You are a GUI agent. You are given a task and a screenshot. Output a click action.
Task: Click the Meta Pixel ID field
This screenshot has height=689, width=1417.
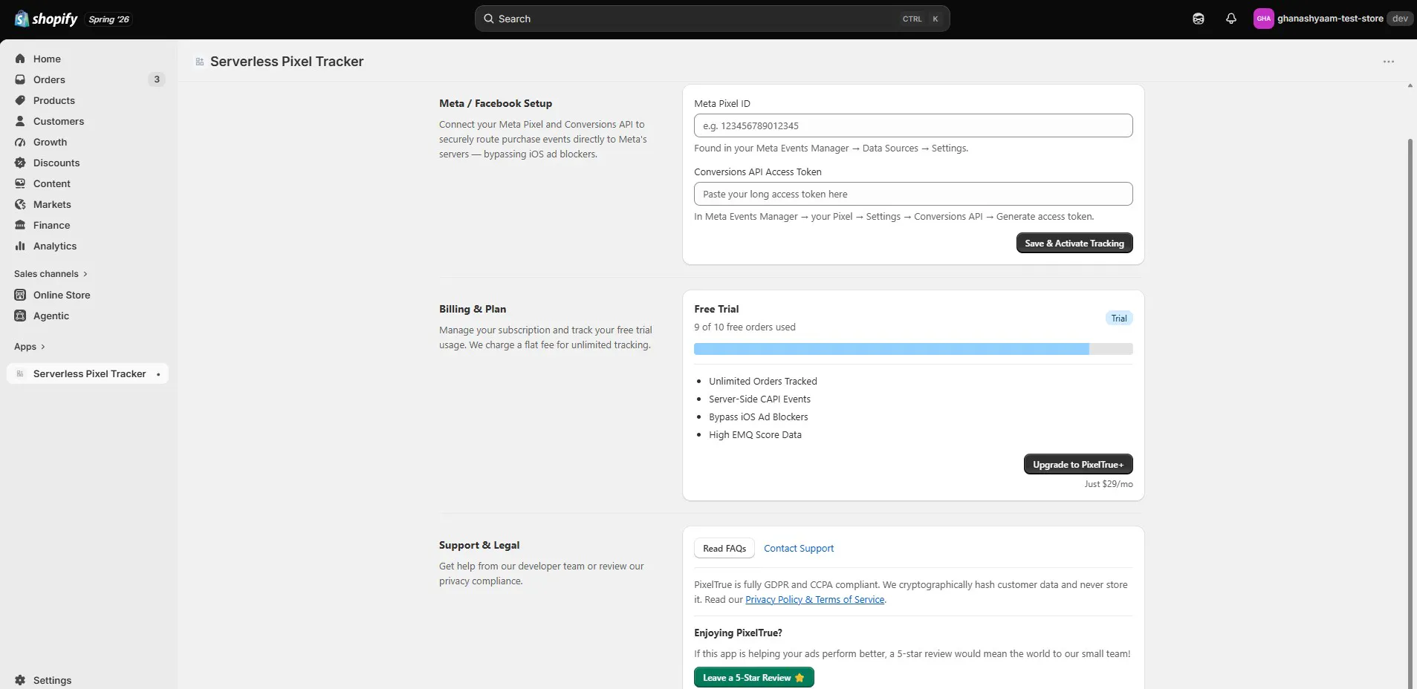(913, 125)
